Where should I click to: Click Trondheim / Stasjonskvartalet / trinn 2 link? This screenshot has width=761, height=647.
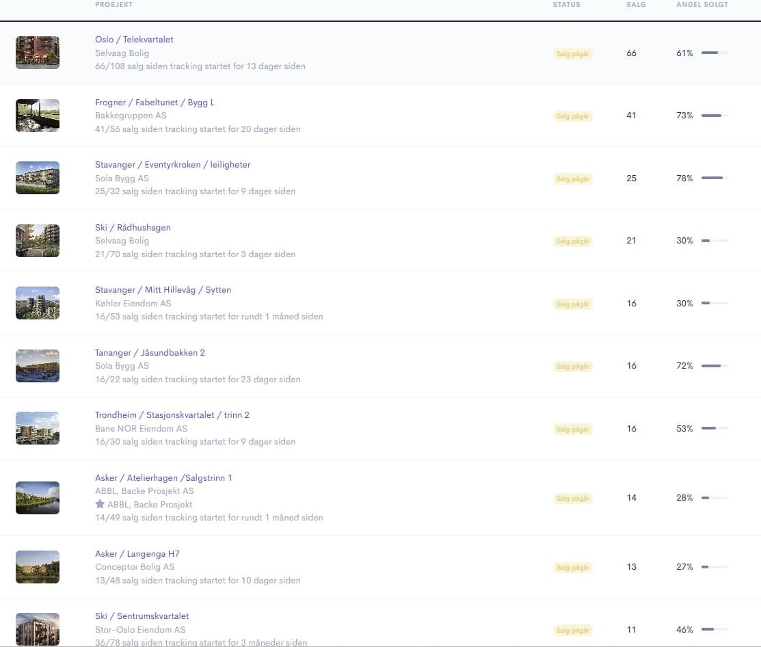coord(172,415)
